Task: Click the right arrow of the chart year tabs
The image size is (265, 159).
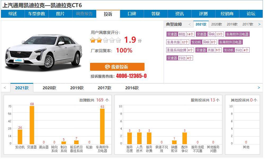Action: (x=259, y=88)
